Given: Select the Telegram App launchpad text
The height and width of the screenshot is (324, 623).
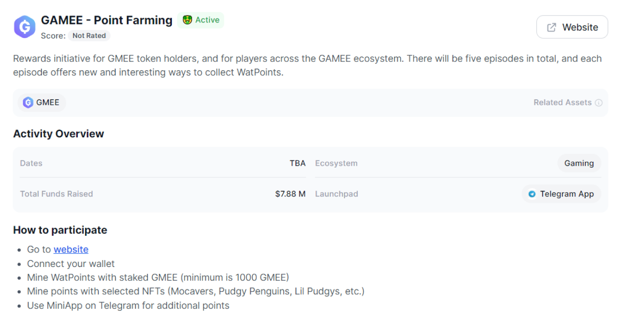Looking at the screenshot, I should [567, 194].
